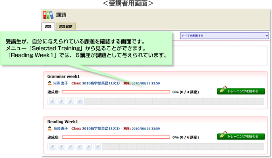Click the Reading Week1 assignment title
The height and width of the screenshot is (158, 272).
tap(62, 122)
